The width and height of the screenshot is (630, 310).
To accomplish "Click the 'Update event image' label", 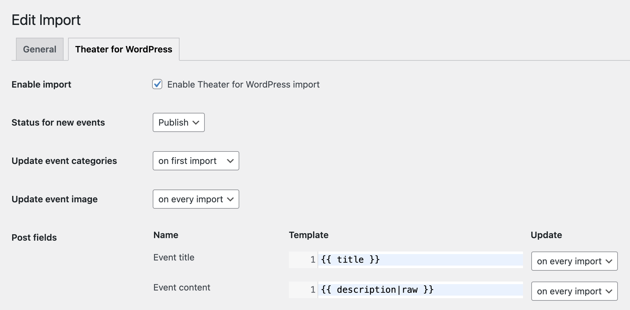I will [x=55, y=199].
